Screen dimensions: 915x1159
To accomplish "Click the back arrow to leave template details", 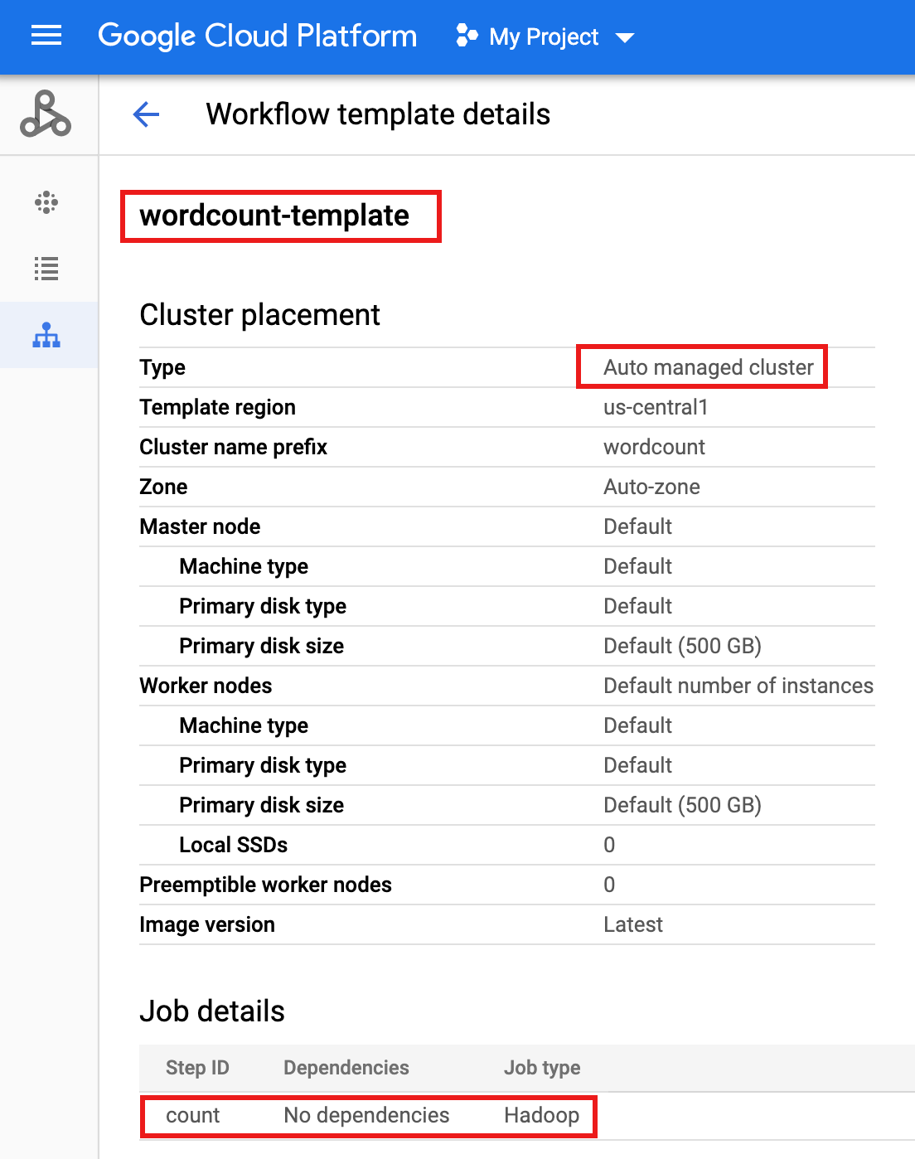I will [x=146, y=114].
